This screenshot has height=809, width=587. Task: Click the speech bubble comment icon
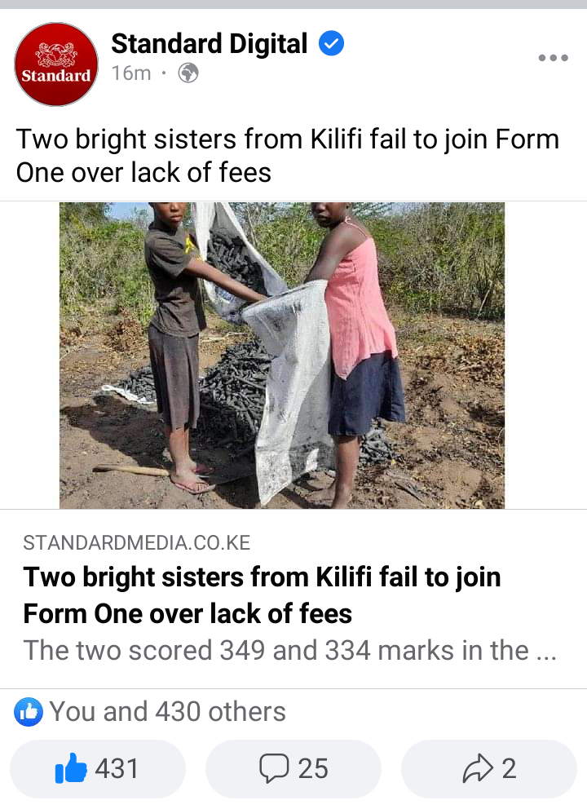coord(274,768)
